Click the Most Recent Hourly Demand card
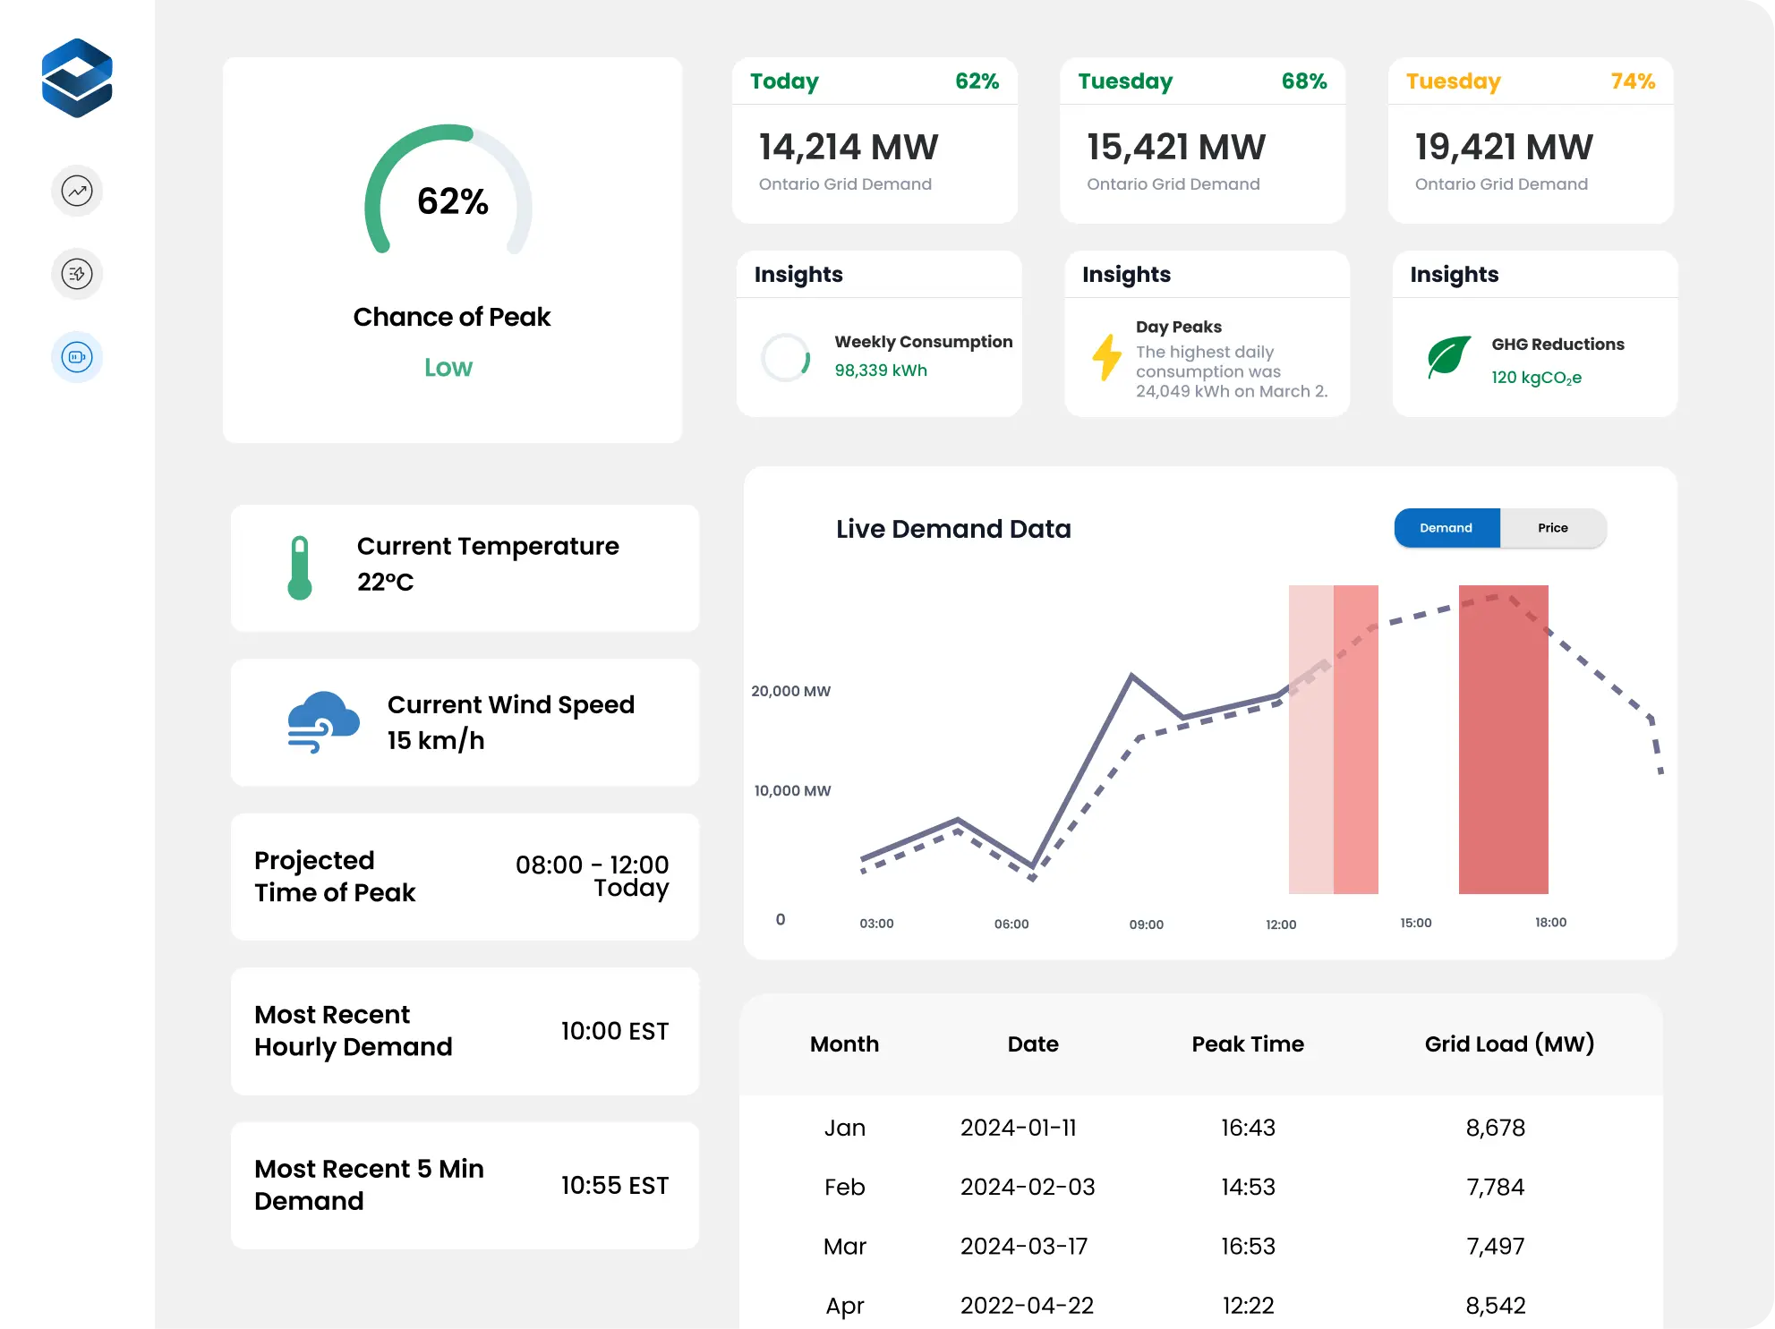Screen dimensions: 1775x1329 (x=465, y=1031)
